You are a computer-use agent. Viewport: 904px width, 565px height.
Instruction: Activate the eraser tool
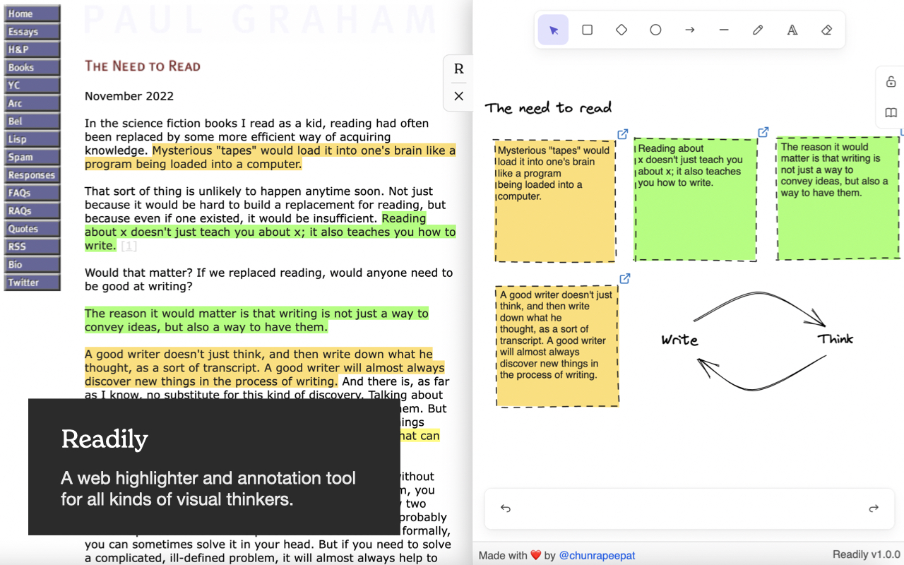point(826,30)
